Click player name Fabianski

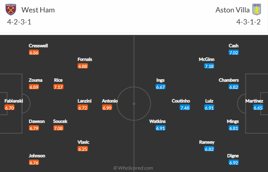click(x=14, y=101)
